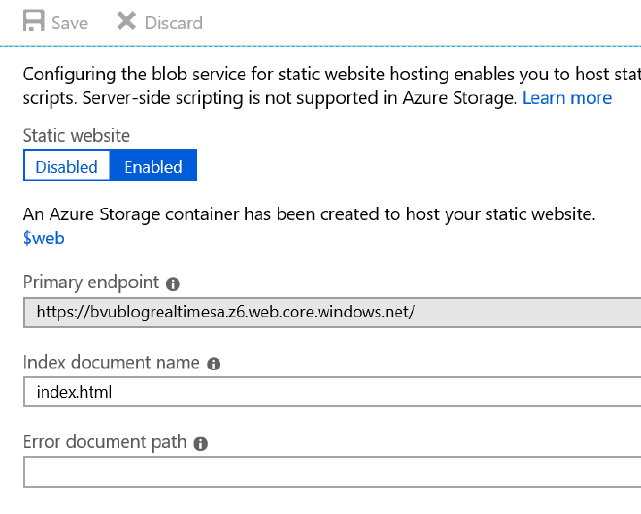The height and width of the screenshot is (514, 641).
Task: Set Static website to Disabled
Action: pyautogui.click(x=66, y=167)
